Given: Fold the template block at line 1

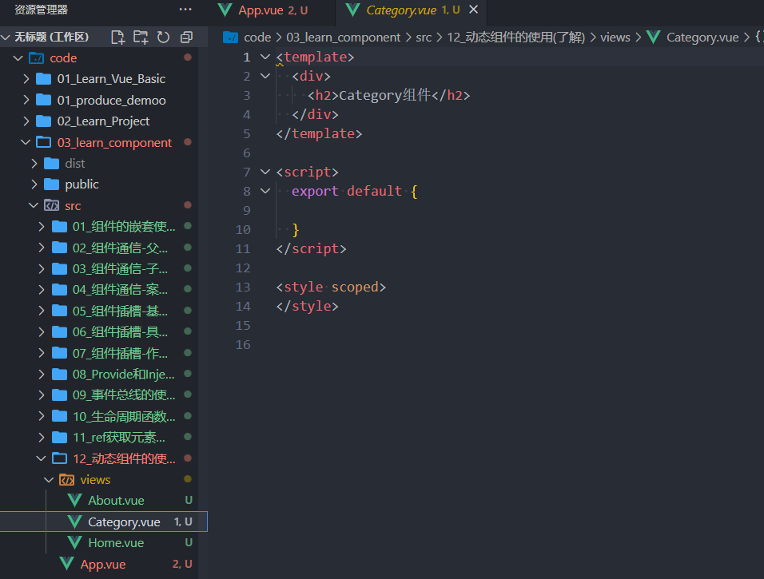Looking at the screenshot, I should [265, 57].
